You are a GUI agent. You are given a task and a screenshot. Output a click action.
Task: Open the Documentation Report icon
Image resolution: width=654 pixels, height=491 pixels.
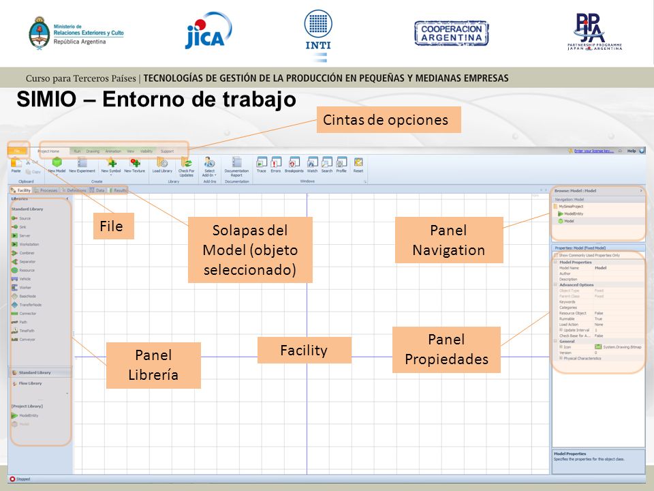[x=236, y=163]
